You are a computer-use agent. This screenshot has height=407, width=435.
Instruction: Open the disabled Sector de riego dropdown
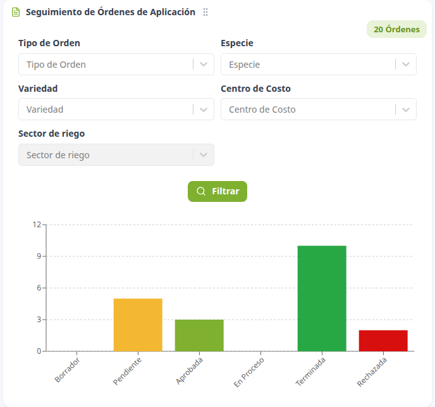116,154
